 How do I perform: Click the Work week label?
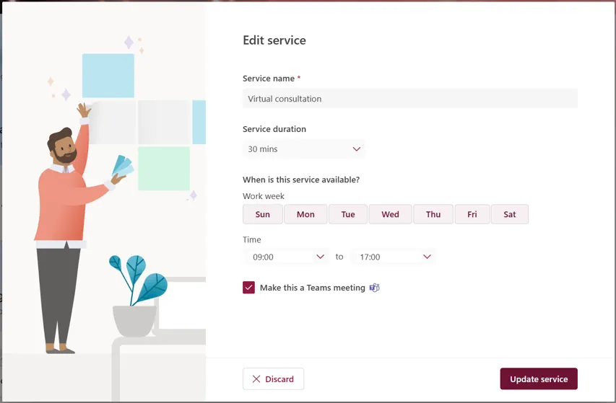263,196
